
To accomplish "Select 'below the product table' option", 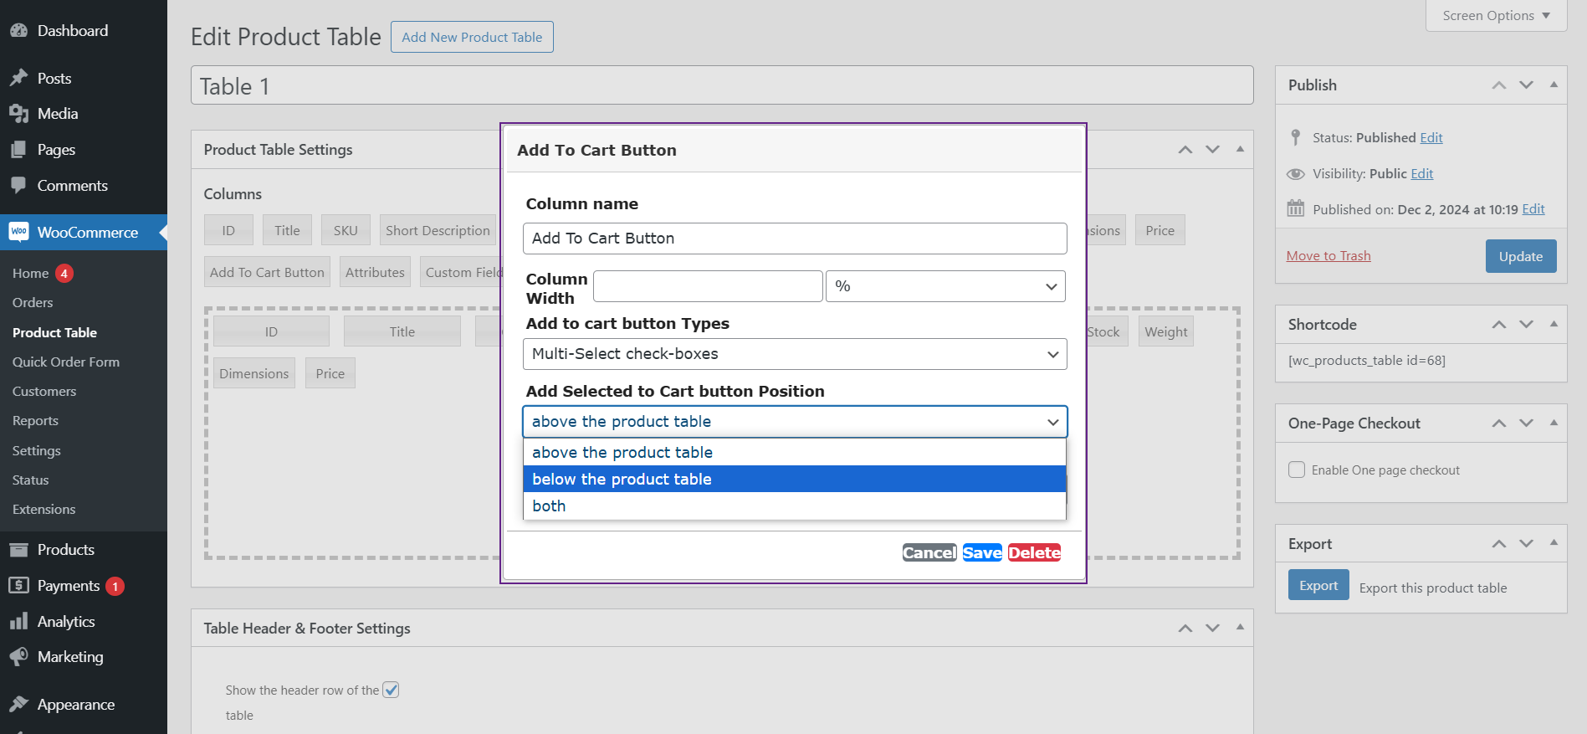I will (794, 479).
